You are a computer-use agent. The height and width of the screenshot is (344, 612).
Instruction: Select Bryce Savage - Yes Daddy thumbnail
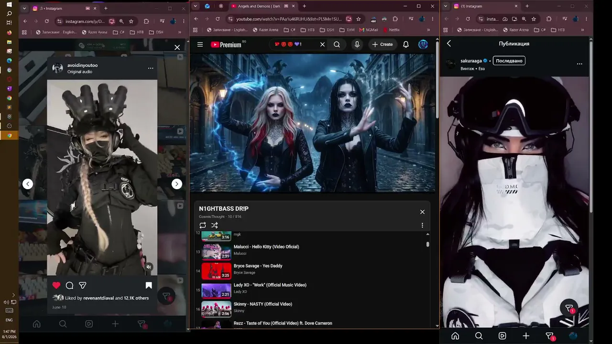coord(217,271)
